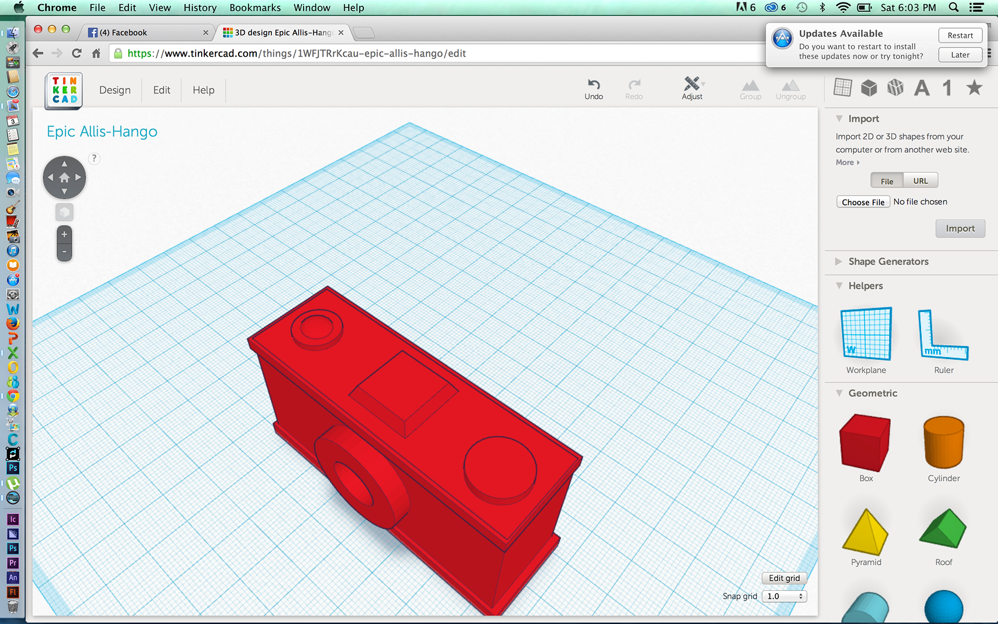Open the Adjust tool
The width and height of the screenshot is (998, 624).
tap(692, 89)
